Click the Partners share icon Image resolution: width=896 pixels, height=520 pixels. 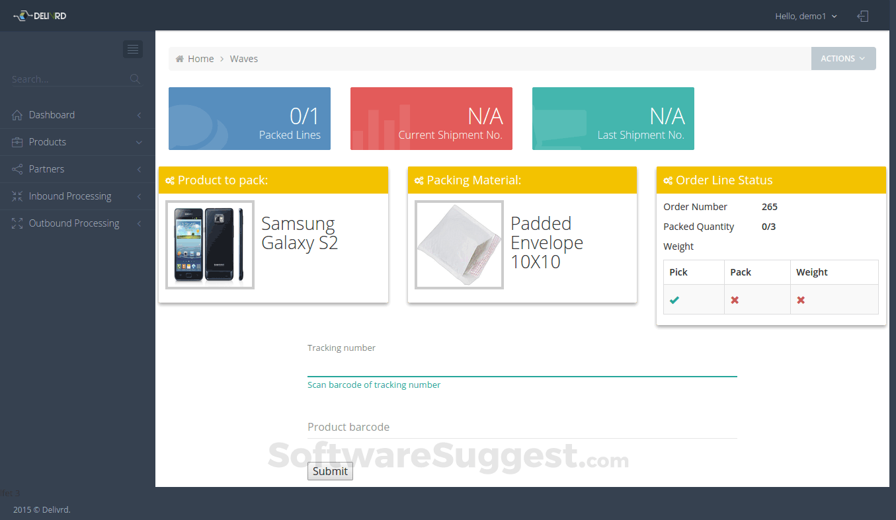tap(16, 168)
